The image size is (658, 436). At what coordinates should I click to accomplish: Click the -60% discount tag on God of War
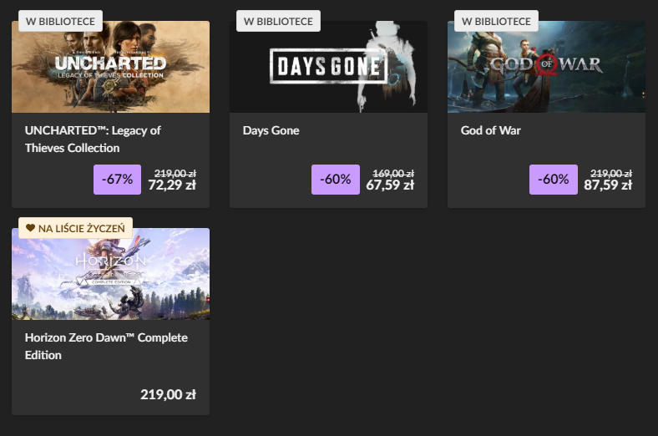554,180
